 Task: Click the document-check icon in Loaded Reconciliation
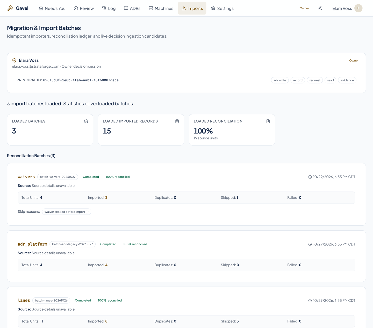tap(268, 121)
